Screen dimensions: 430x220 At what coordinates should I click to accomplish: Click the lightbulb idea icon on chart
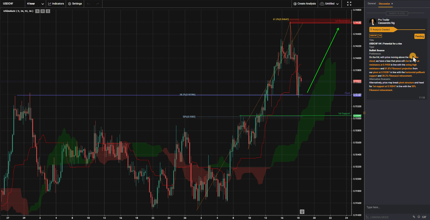click(302, 212)
